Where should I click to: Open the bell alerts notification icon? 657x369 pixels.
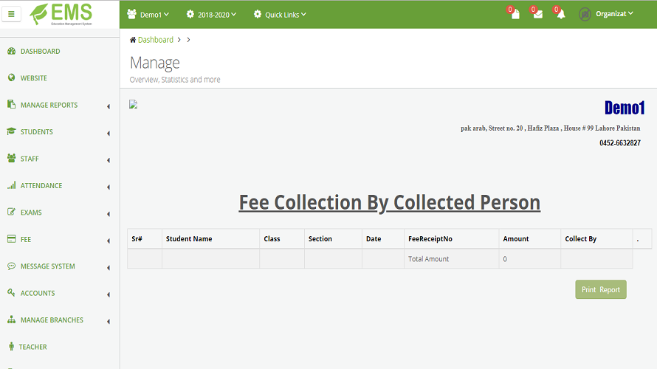pyautogui.click(x=561, y=14)
